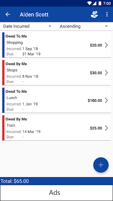Select the Shopping $20.00 entry
Screen dimensions: 113x201
56,45
